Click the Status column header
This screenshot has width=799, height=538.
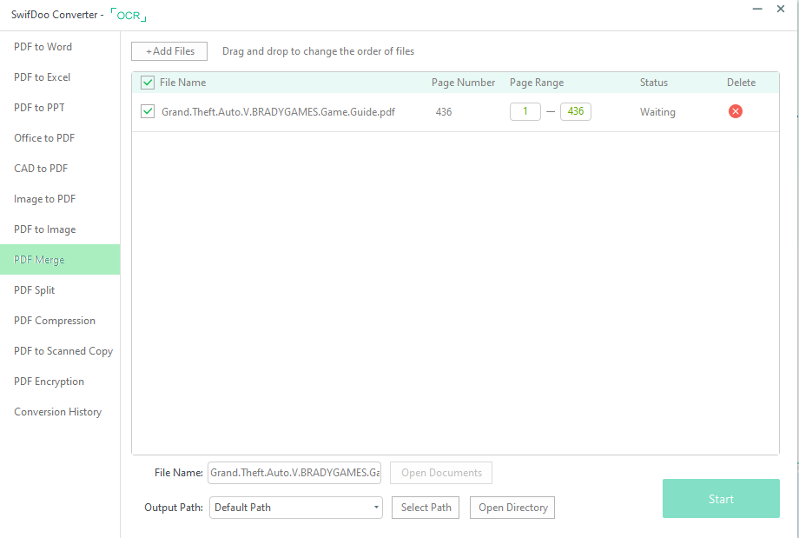(654, 83)
